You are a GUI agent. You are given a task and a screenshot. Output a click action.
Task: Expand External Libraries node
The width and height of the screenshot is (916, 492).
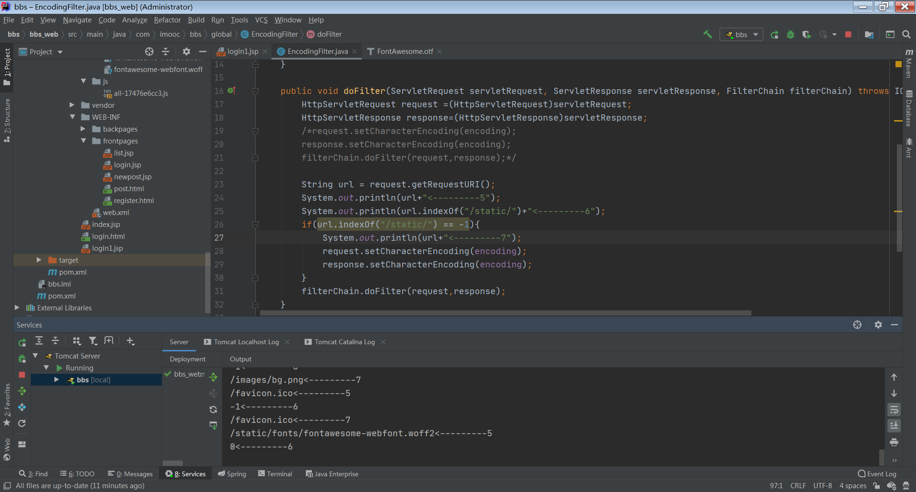tap(17, 307)
